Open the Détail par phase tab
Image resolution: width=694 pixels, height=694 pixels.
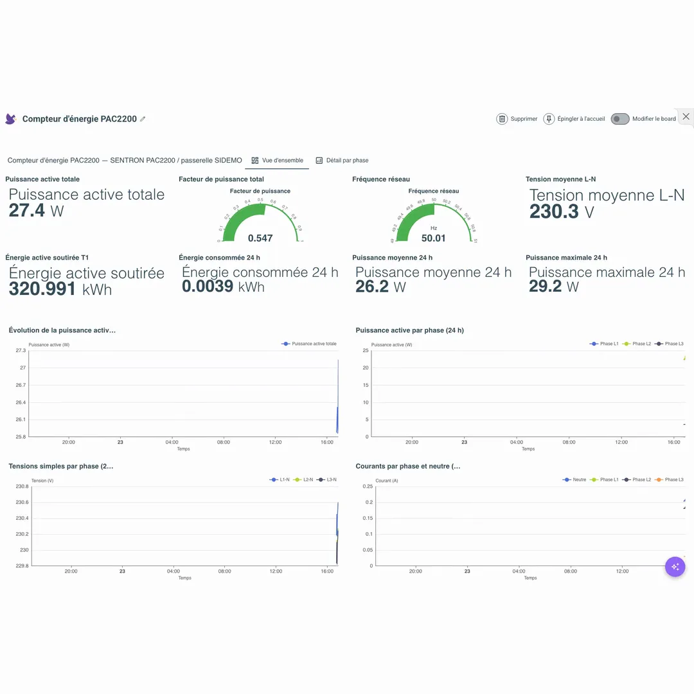coord(342,160)
